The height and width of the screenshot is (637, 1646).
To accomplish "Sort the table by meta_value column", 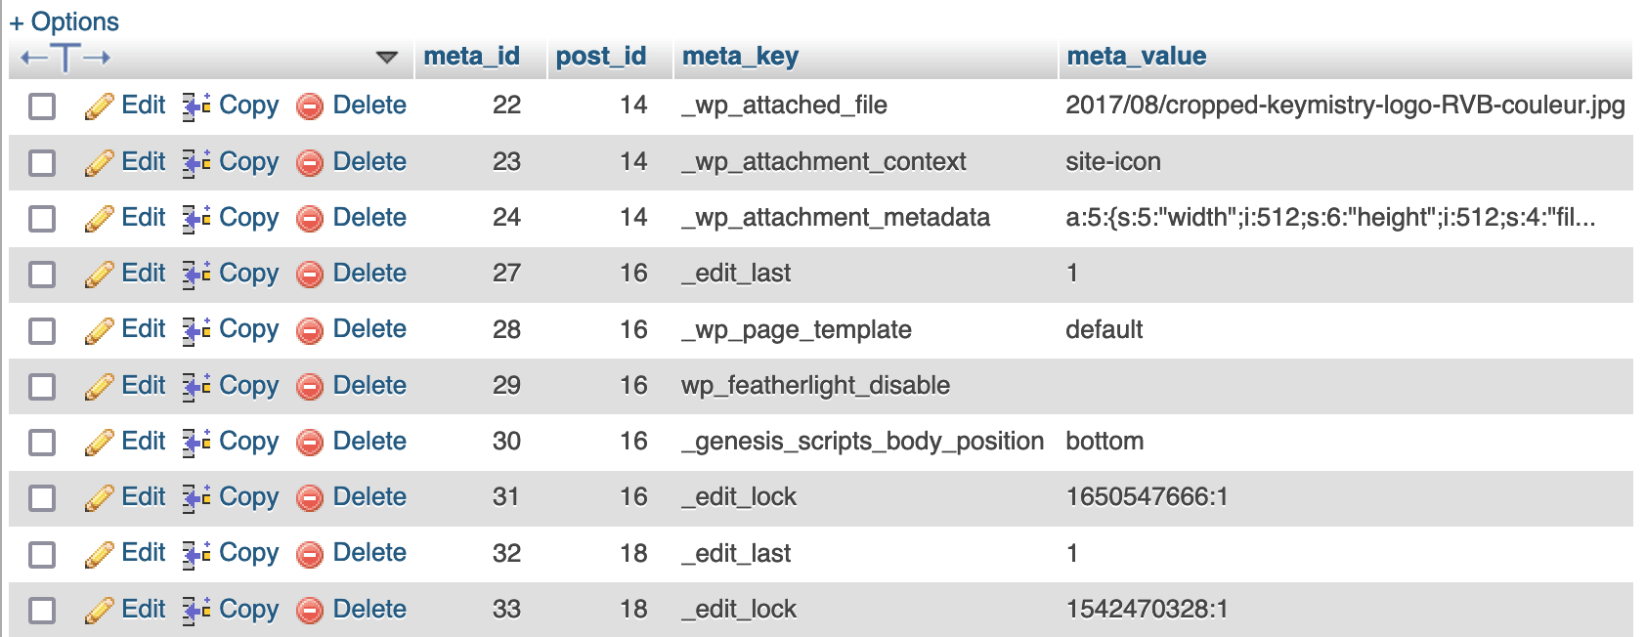I will pyautogui.click(x=1137, y=56).
